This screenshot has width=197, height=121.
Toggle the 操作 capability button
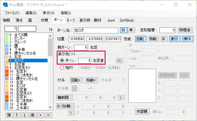point(188,39)
